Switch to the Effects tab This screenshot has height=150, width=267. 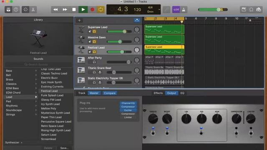[x=158, y=93]
